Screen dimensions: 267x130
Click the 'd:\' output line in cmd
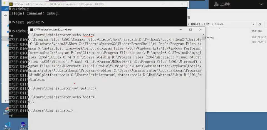[31, 102]
